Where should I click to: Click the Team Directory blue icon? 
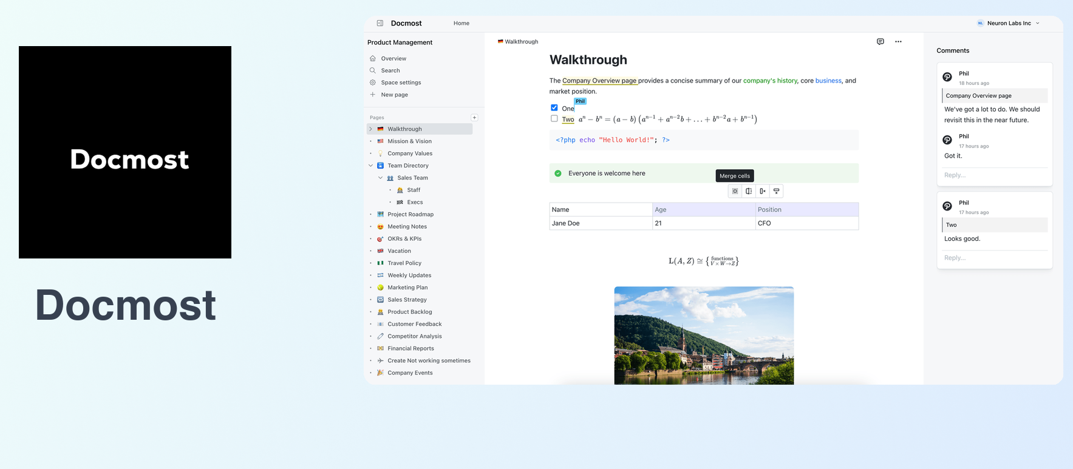click(381, 166)
